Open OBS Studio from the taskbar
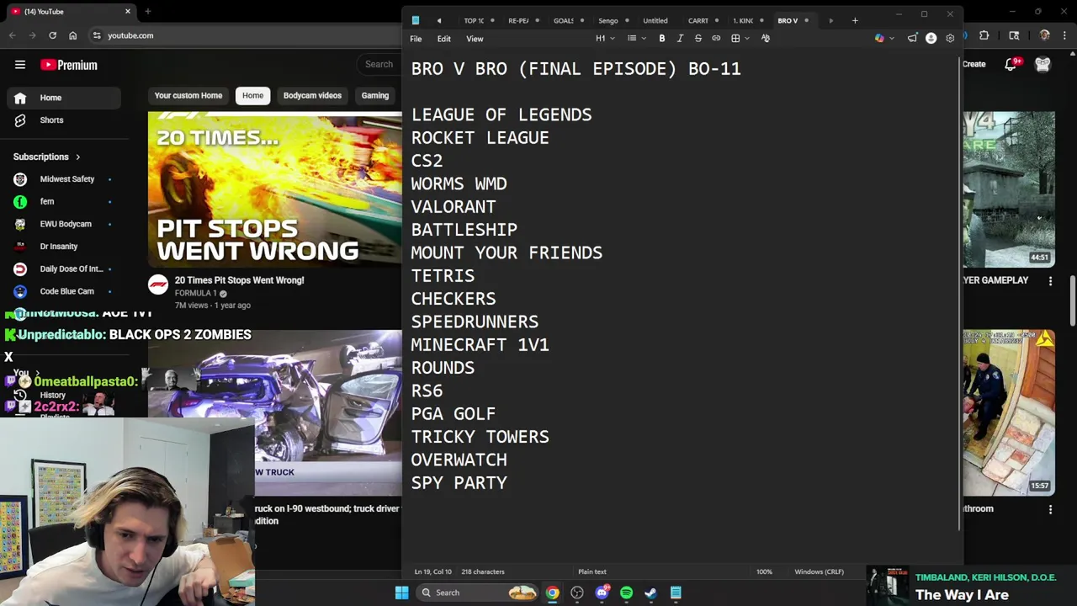 577,593
